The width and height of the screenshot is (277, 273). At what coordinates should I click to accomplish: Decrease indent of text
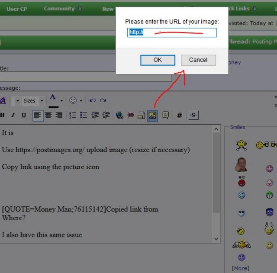[x=95, y=115]
